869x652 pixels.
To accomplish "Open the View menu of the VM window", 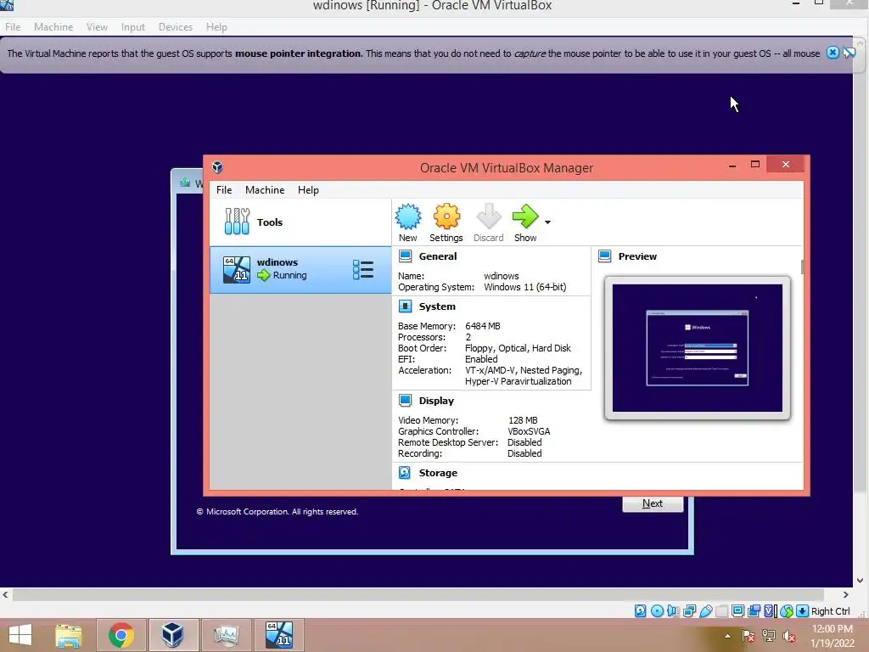I will (x=97, y=26).
